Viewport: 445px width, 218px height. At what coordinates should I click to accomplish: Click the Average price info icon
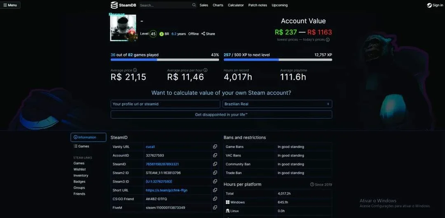coord(135,70)
